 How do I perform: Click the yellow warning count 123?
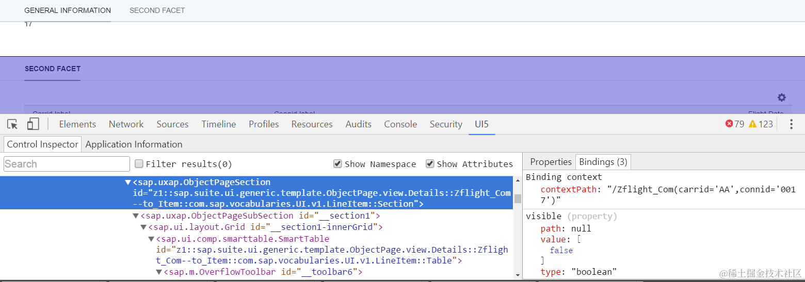coord(761,124)
